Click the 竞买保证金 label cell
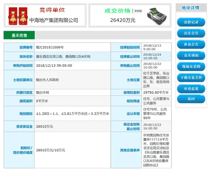 click(x=19, y=126)
